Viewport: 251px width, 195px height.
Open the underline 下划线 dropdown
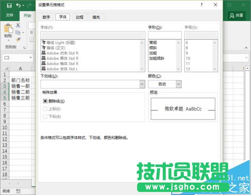(x=142, y=84)
